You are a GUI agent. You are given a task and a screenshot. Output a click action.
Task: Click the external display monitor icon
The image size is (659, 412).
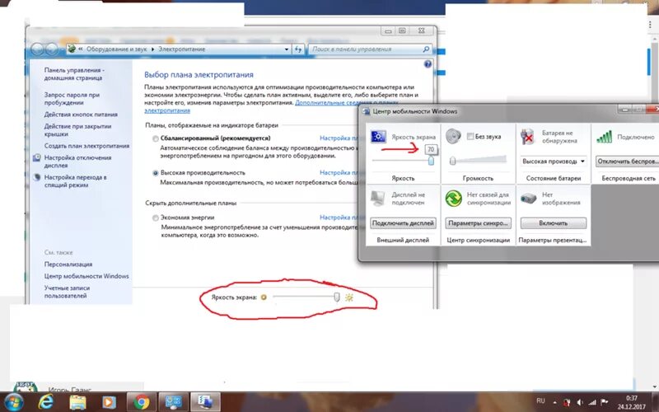coord(378,199)
